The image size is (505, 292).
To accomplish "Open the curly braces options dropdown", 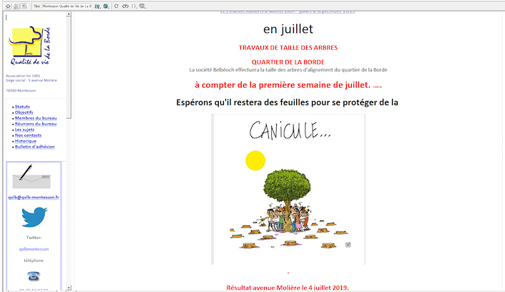I will [x=134, y=6].
